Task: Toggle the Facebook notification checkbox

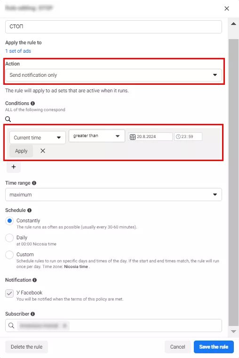Action: (x=9, y=293)
